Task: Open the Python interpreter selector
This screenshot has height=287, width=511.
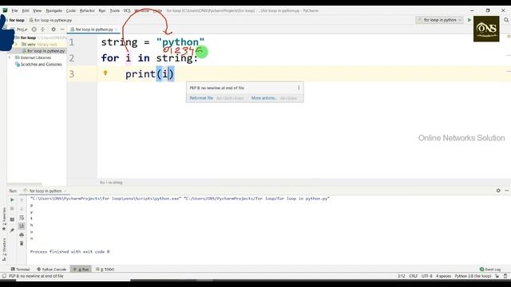Action: (473, 276)
